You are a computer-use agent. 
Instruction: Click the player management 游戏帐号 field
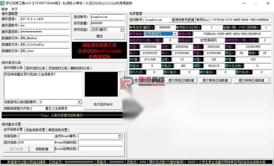158,20
